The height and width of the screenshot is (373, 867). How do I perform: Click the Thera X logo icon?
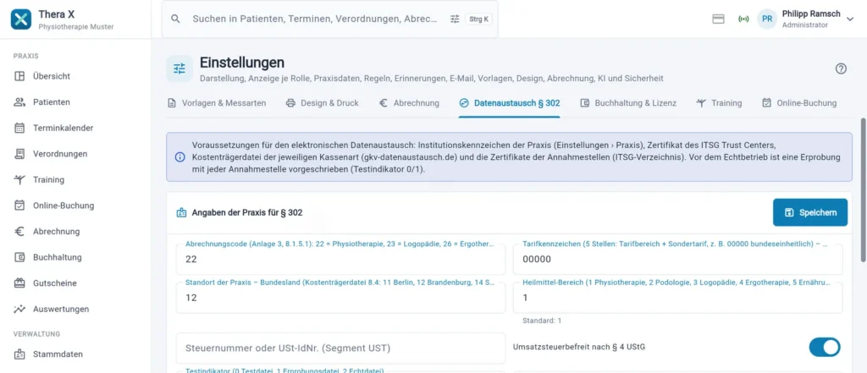point(21,19)
